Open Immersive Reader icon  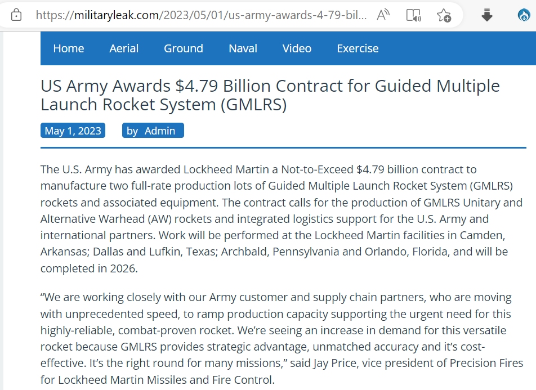pos(413,15)
